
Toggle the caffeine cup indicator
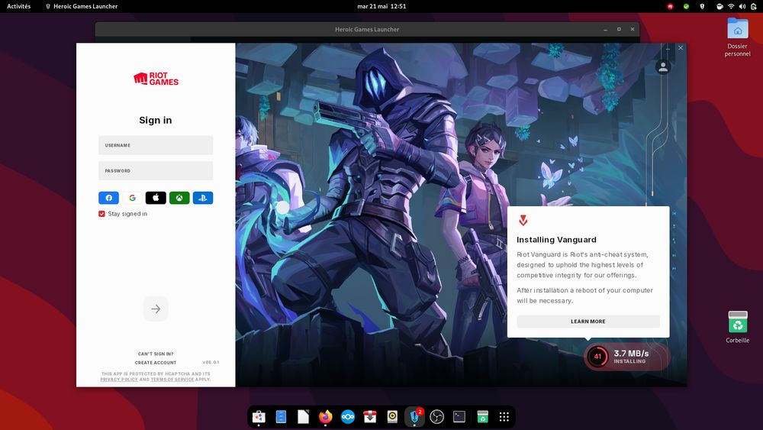(x=720, y=6)
